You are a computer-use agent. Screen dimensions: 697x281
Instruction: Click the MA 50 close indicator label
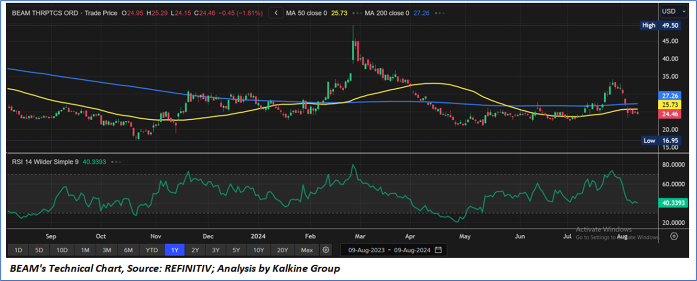[306, 13]
